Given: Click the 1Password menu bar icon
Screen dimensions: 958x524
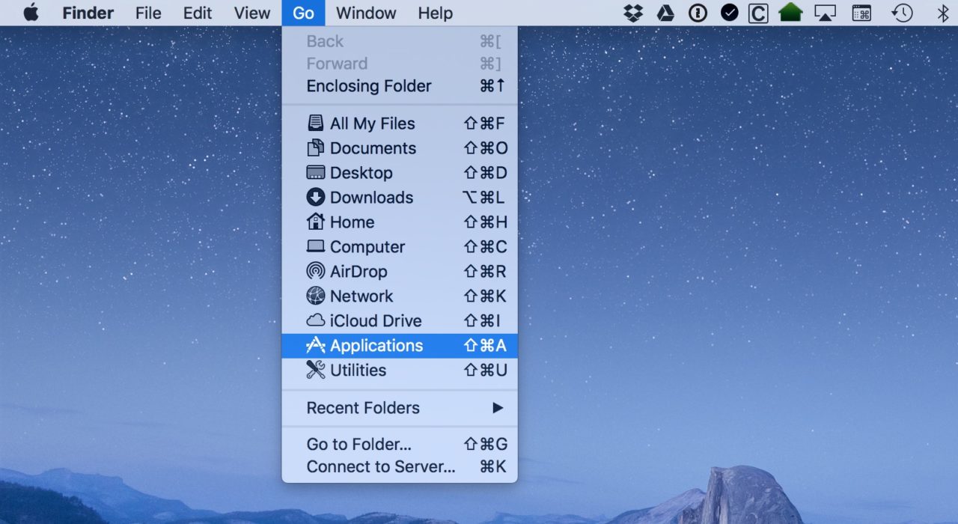Looking at the screenshot, I should pos(698,13).
